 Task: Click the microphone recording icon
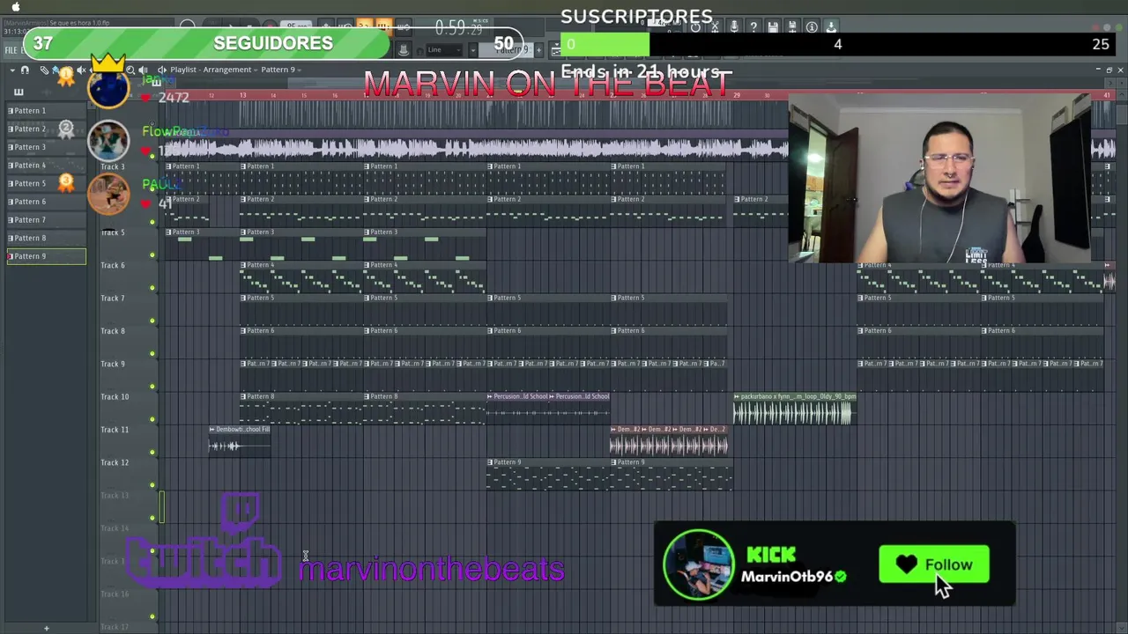coord(733,27)
